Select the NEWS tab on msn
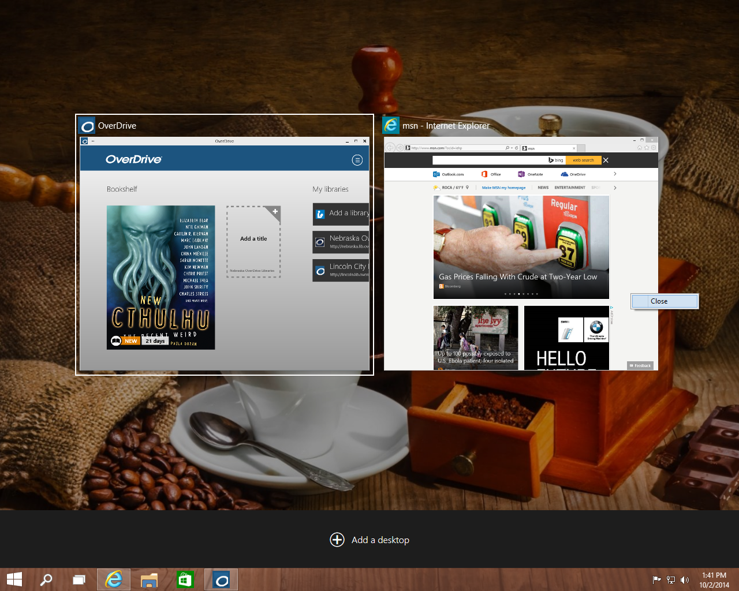This screenshot has width=739, height=591. pos(543,188)
